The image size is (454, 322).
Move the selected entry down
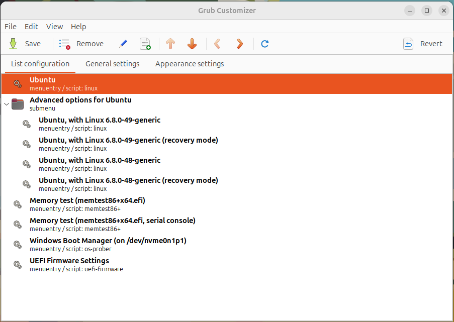click(192, 44)
